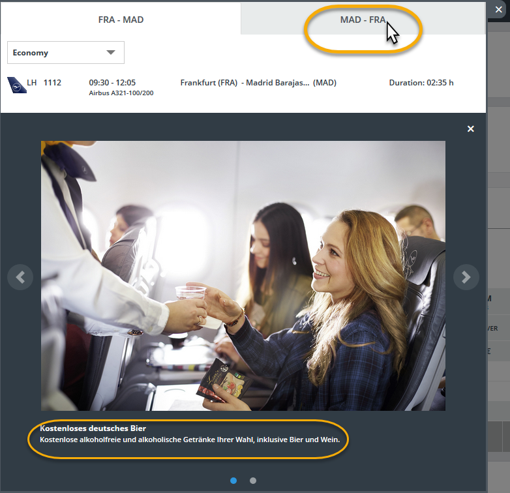Image resolution: width=510 pixels, height=493 pixels.
Task: Click flight number LH 1112
Action: pos(44,83)
